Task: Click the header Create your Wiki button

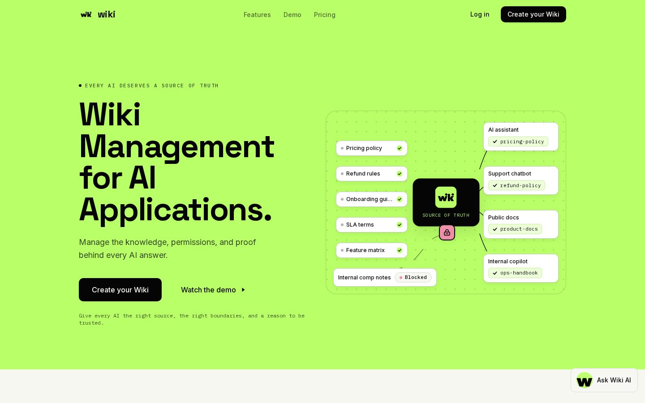Action: (x=533, y=14)
